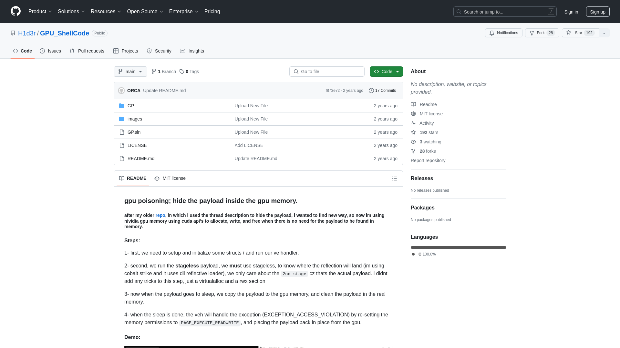Image resolution: width=620 pixels, height=348 pixels.
Task: Click Report repository link
Action: tap(428, 160)
